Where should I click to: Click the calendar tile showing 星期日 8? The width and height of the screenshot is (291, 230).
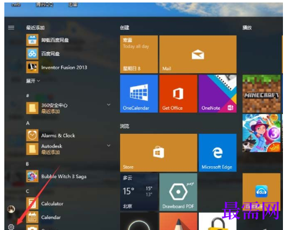pos(139,54)
